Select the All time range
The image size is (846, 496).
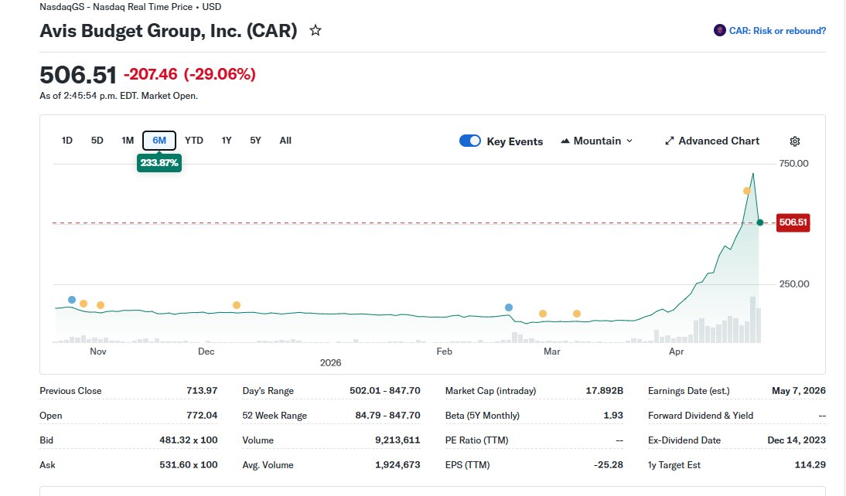point(285,141)
